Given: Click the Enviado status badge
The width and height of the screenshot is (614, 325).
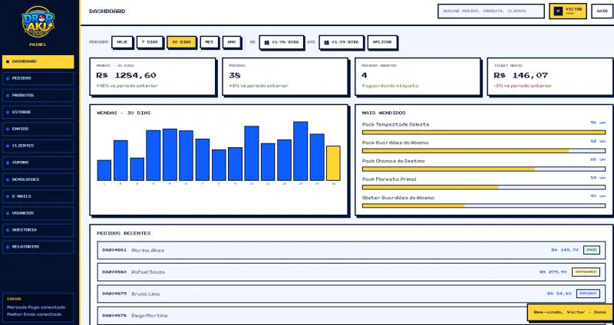Looking at the screenshot, I should [588, 294].
